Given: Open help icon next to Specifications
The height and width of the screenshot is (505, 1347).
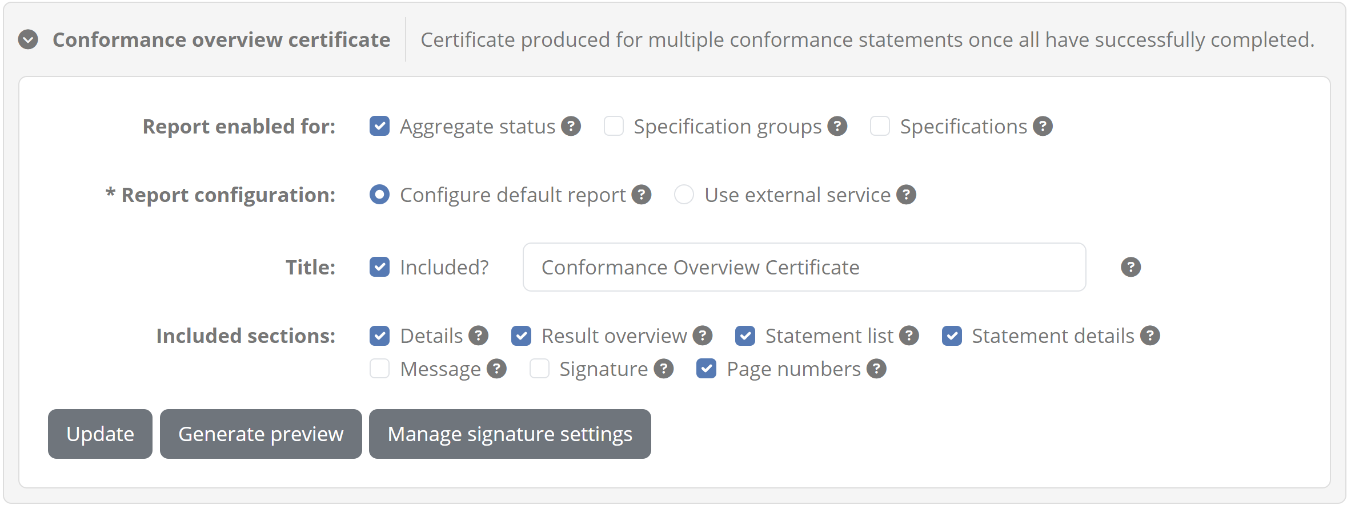Looking at the screenshot, I should click(1043, 126).
